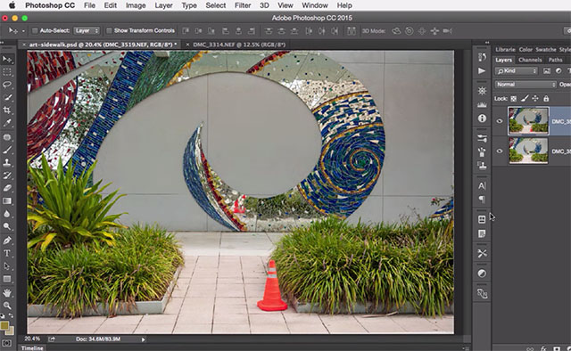
Task: Toggle the adjustment layer filter icon
Action: click(559, 71)
